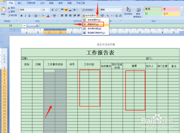Open the Merge & Center dropdown arrow
This screenshot has height=133, width=184.
pos(97,15)
